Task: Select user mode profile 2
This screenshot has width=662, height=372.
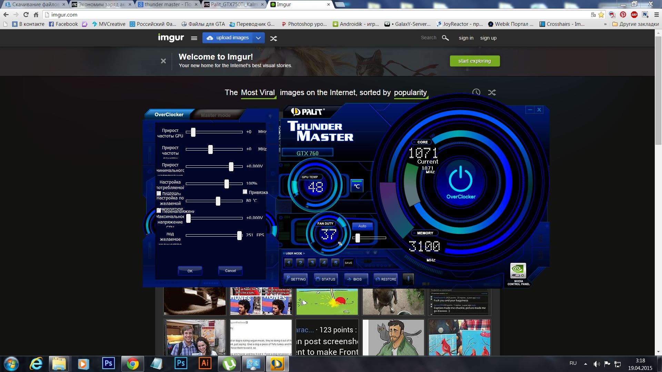Action: pyautogui.click(x=301, y=263)
